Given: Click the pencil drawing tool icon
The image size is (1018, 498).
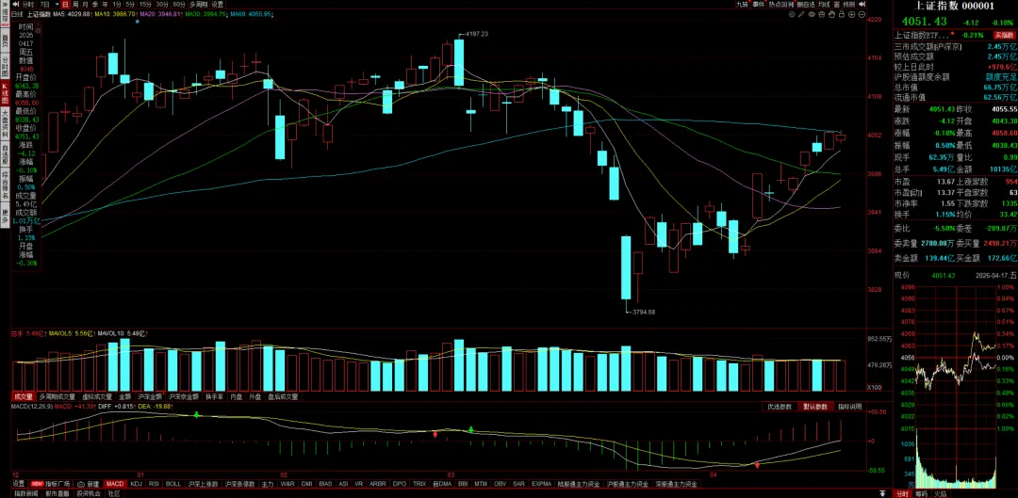Looking at the screenshot, I should coord(801,14).
